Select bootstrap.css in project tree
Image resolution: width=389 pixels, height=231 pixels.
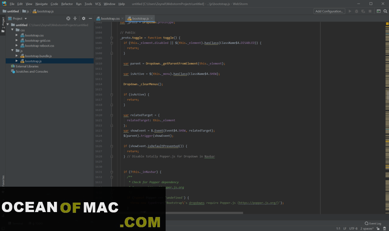tap(34, 35)
